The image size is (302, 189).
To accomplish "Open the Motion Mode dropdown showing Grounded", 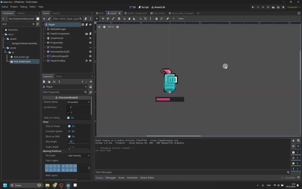I will pos(78,102).
